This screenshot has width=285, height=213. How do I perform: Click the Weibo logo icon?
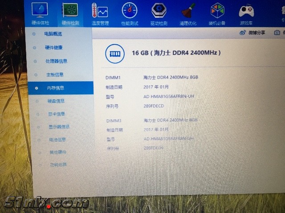click(x=243, y=32)
